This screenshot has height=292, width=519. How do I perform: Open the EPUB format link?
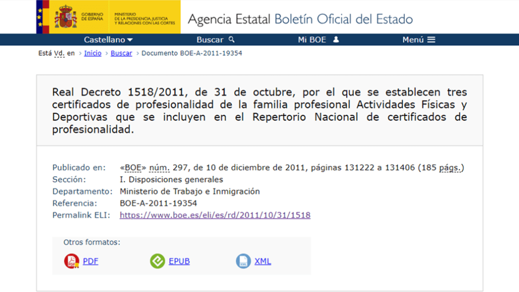click(179, 261)
